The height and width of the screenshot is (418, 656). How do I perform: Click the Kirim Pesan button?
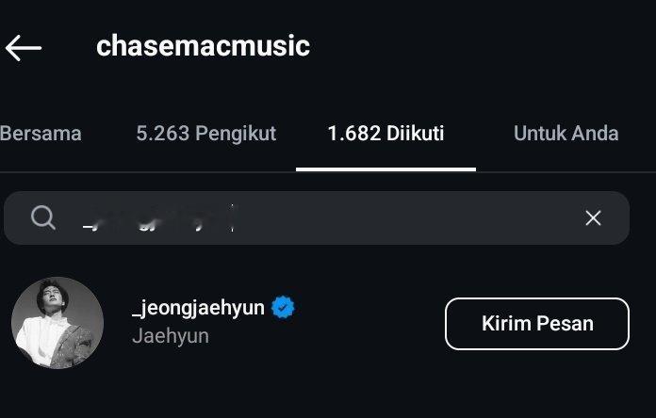point(537,324)
